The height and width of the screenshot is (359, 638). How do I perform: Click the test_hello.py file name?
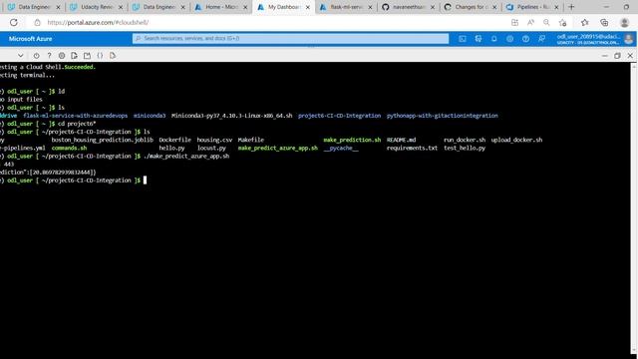click(x=465, y=148)
